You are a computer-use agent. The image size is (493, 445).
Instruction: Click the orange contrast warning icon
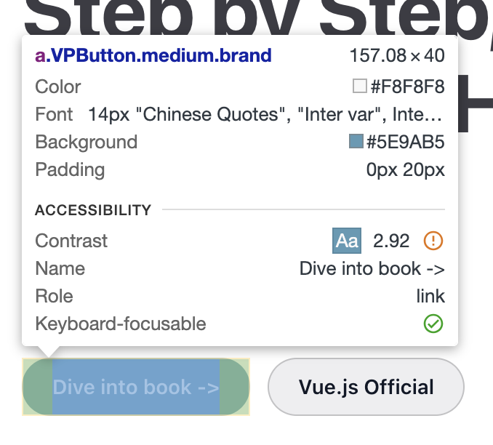click(433, 241)
